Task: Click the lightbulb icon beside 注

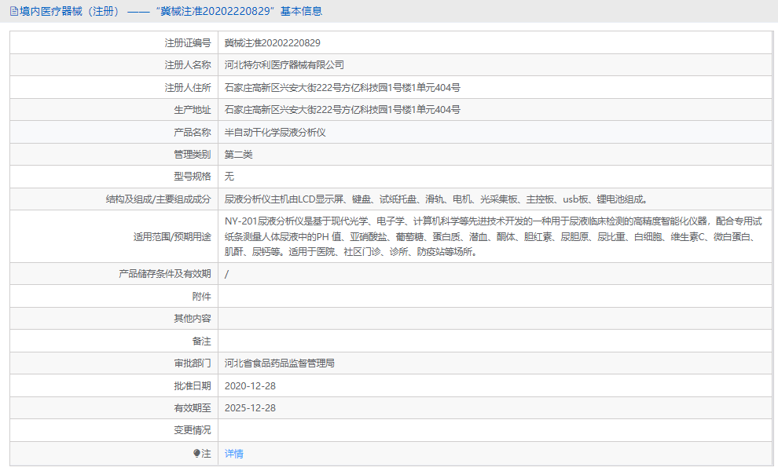Action: 196,453
